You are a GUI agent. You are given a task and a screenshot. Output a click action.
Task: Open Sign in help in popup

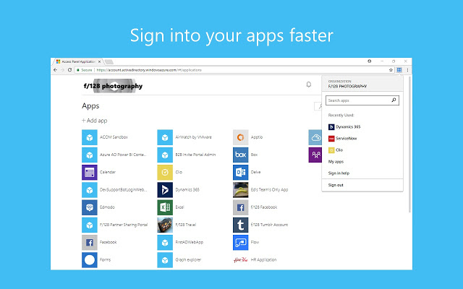[339, 173]
